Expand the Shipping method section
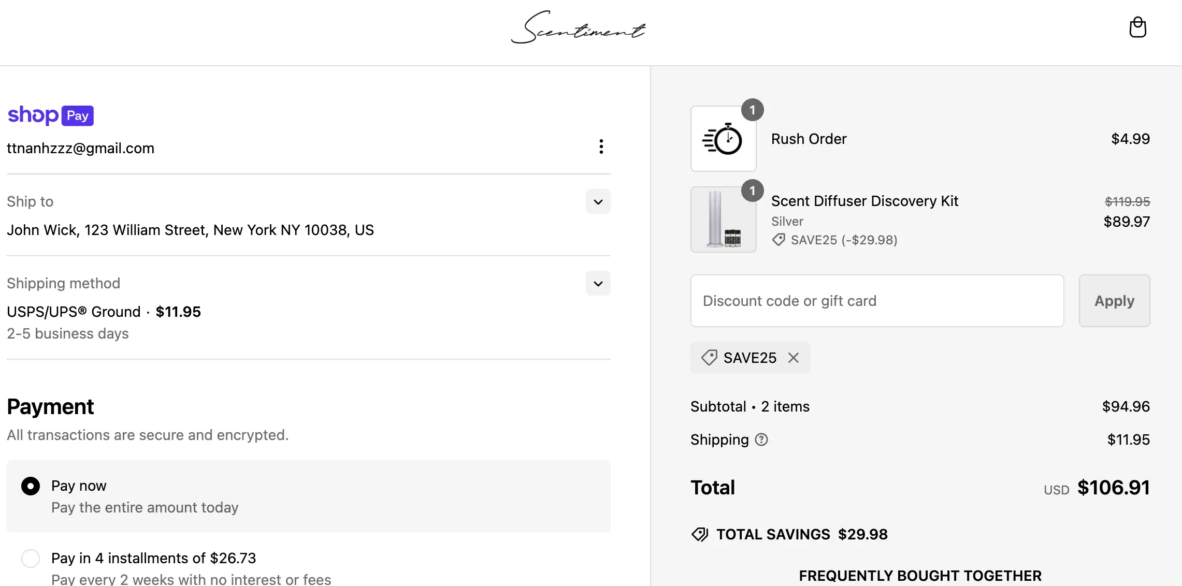 tap(598, 284)
